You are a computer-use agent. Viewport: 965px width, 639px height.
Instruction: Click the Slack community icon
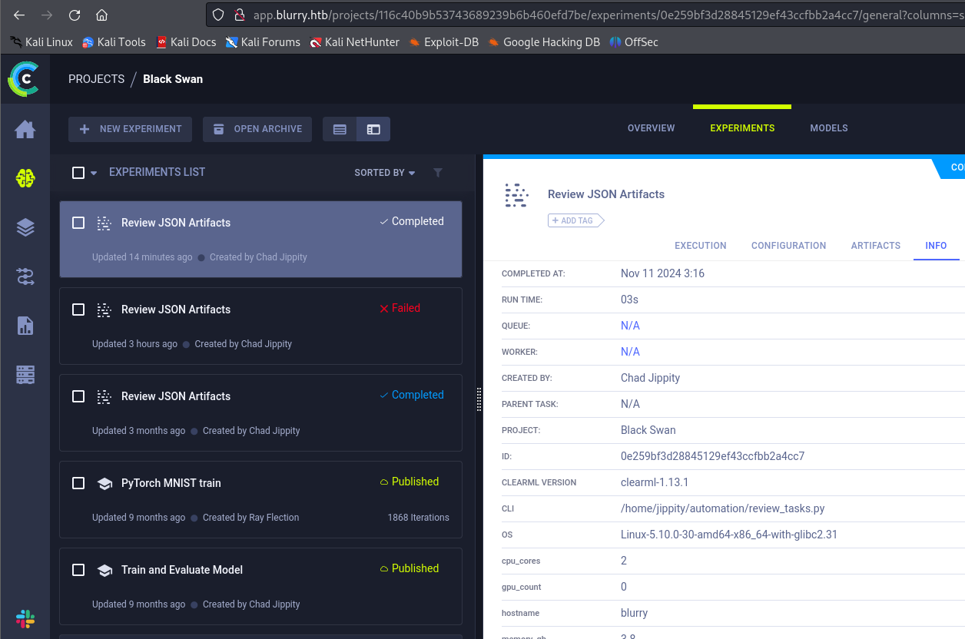point(25,618)
